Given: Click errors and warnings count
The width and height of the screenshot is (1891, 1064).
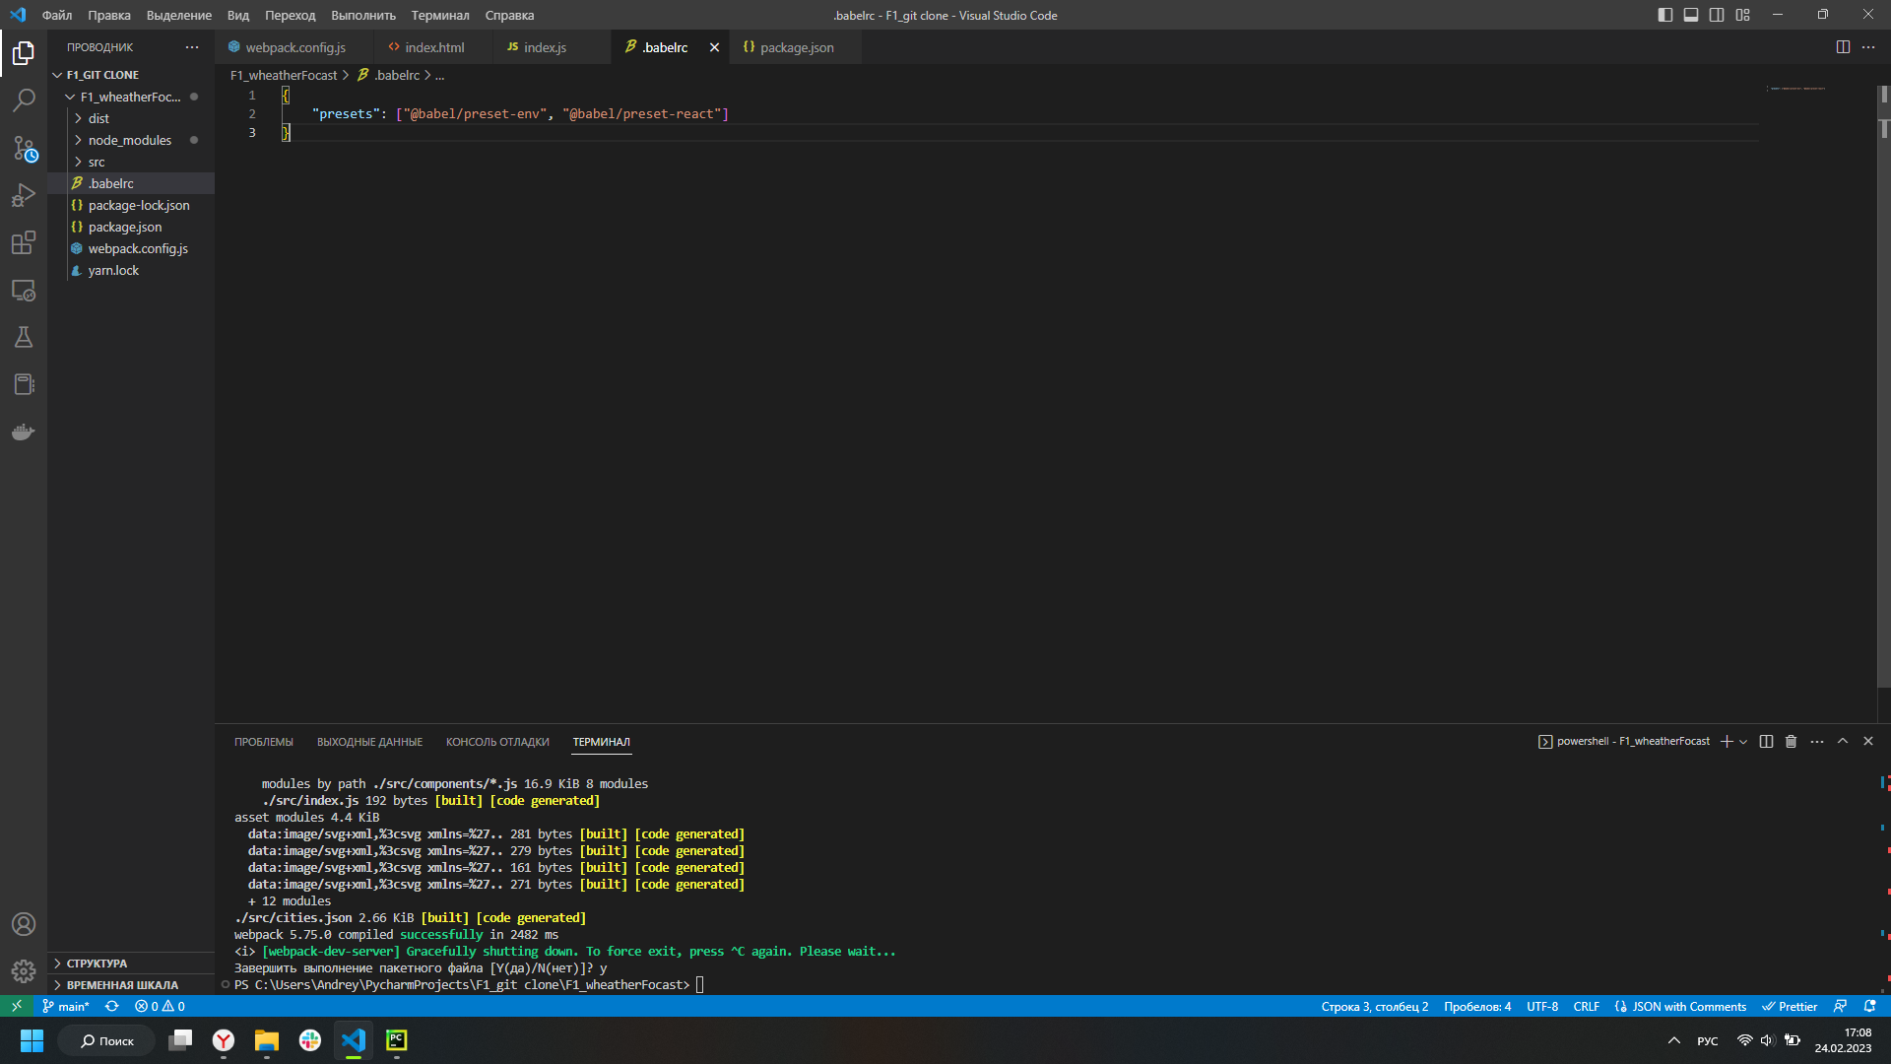Looking at the screenshot, I should tap(161, 1006).
